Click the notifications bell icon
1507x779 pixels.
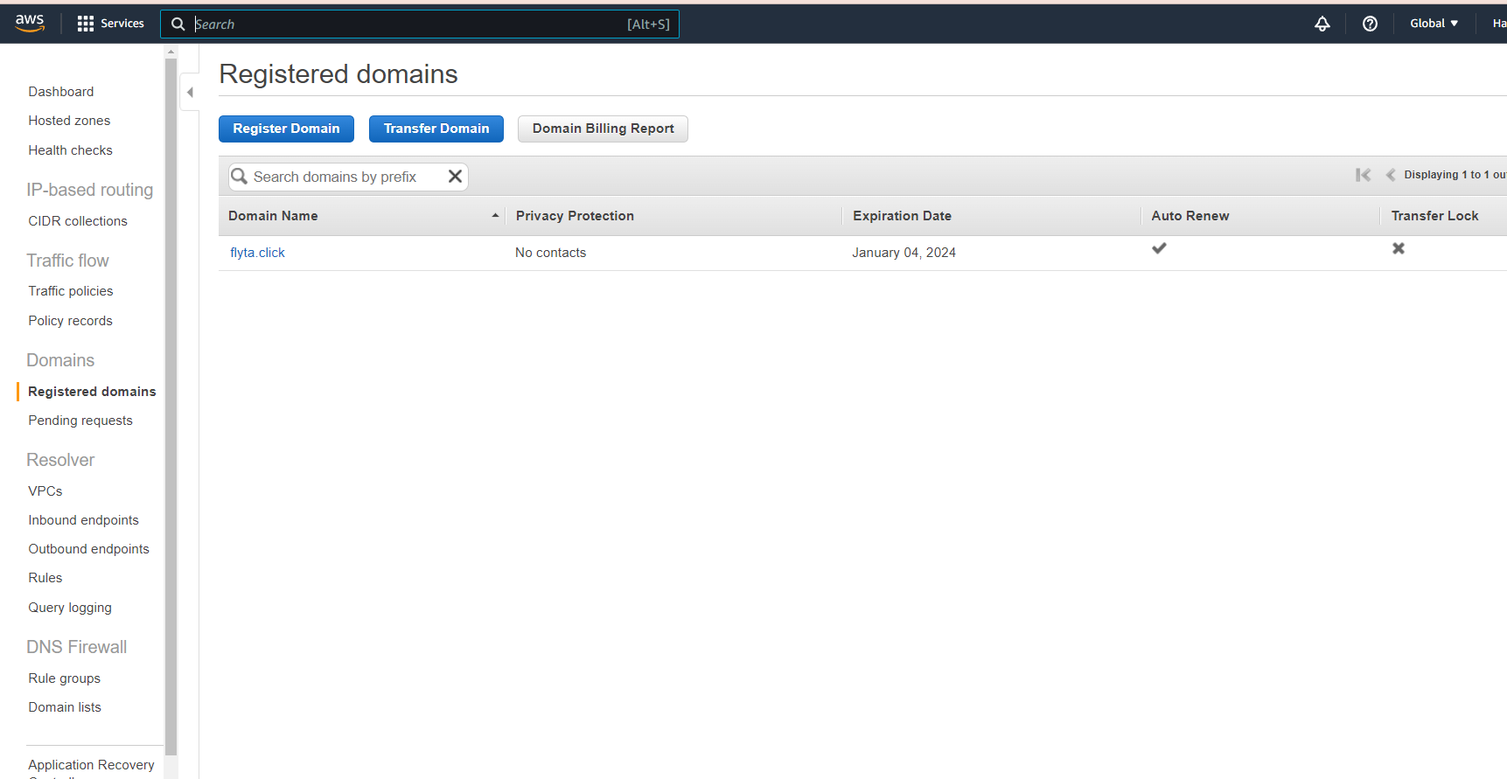pyautogui.click(x=1322, y=24)
